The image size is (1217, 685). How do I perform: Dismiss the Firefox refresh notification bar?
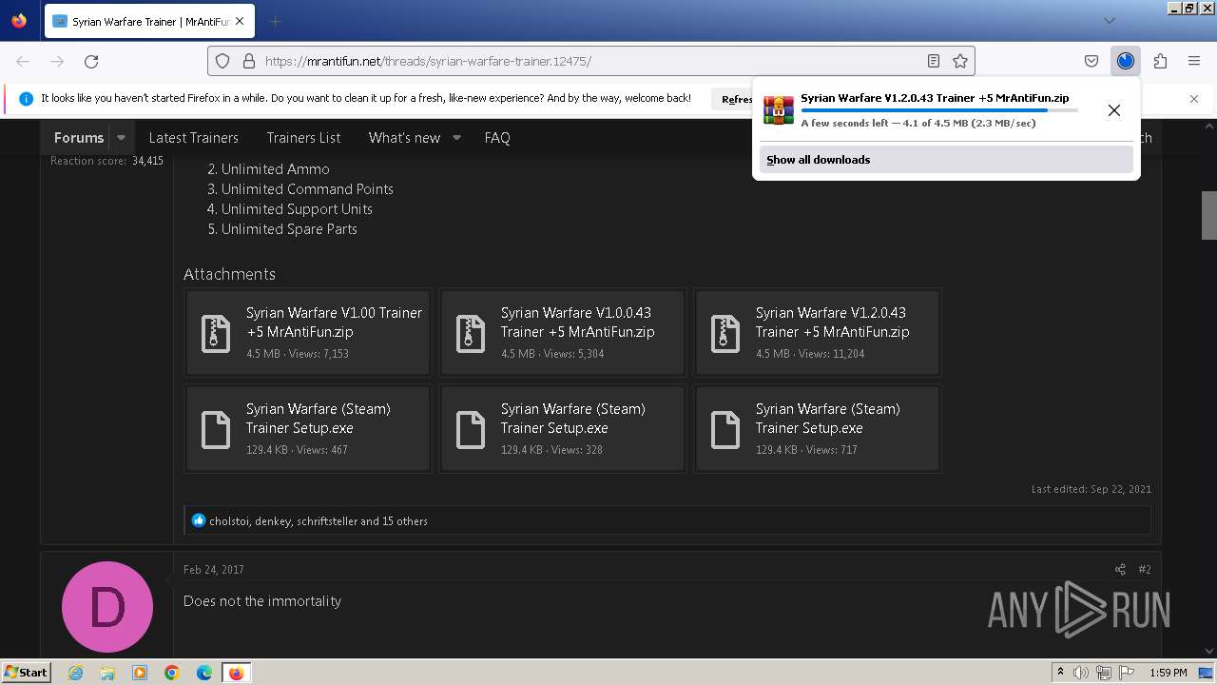point(1194,98)
